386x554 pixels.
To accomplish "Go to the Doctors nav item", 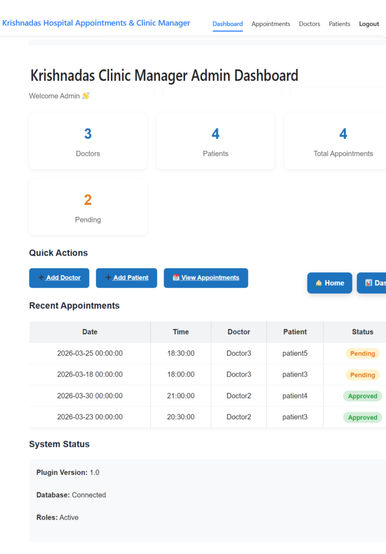I will point(310,24).
